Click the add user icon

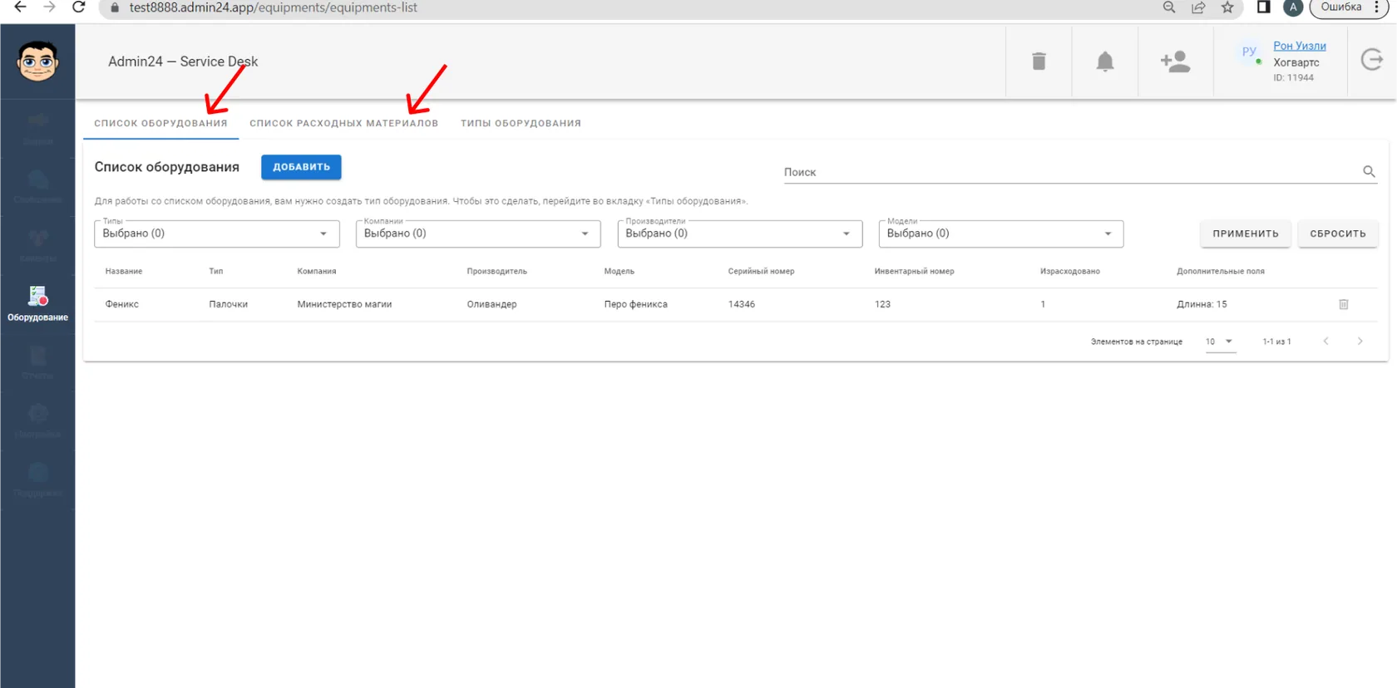1175,61
